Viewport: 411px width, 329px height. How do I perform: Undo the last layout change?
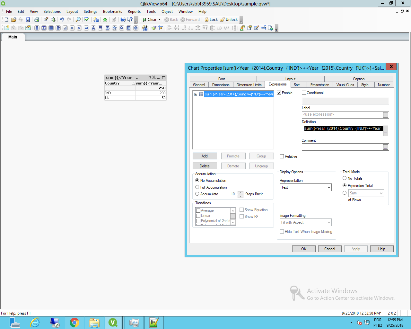point(62,20)
